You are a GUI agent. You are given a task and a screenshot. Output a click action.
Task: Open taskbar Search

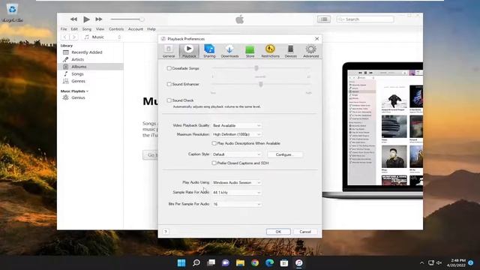[x=196, y=262]
